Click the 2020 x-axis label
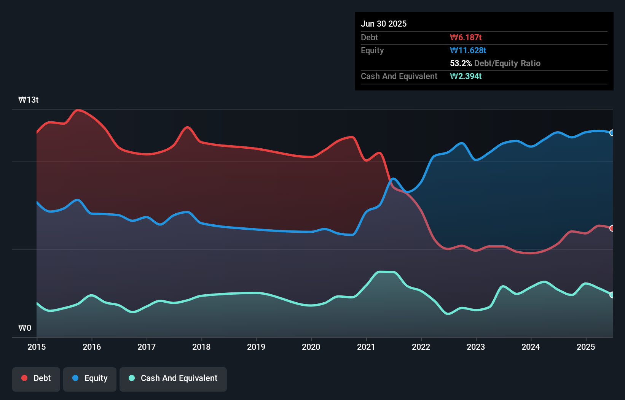This screenshot has height=400, width=625. tap(311, 347)
